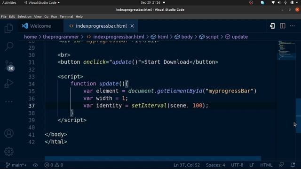Viewport: 301px width, 169px height.
Task: Click "myprogressBar" string on line 35
Action: [x=230, y=91]
